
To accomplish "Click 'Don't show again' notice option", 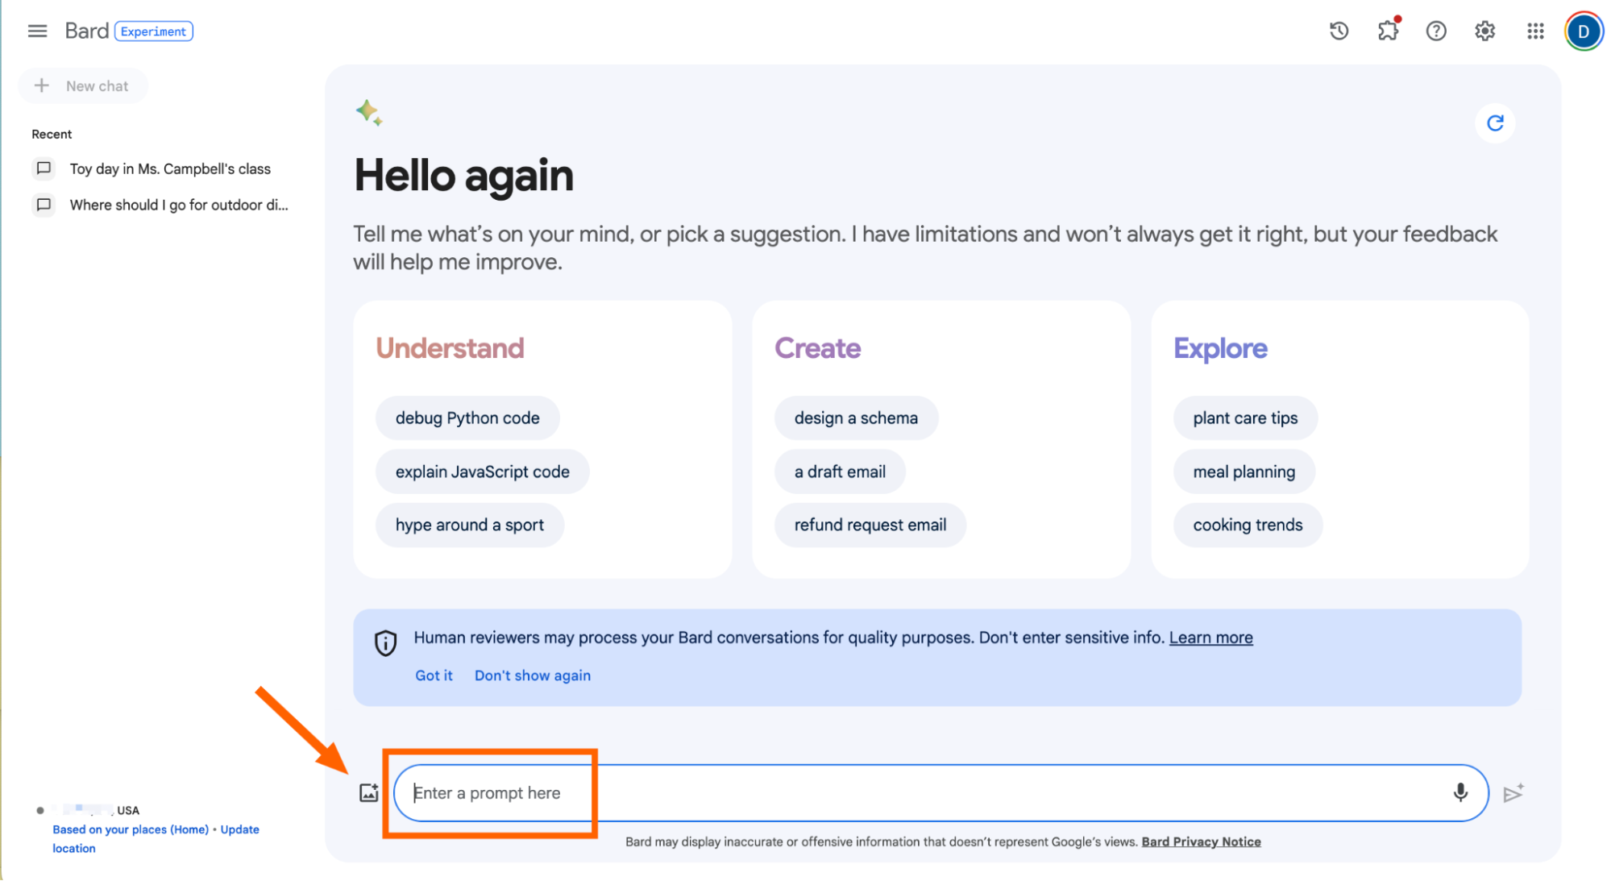I will tap(530, 675).
